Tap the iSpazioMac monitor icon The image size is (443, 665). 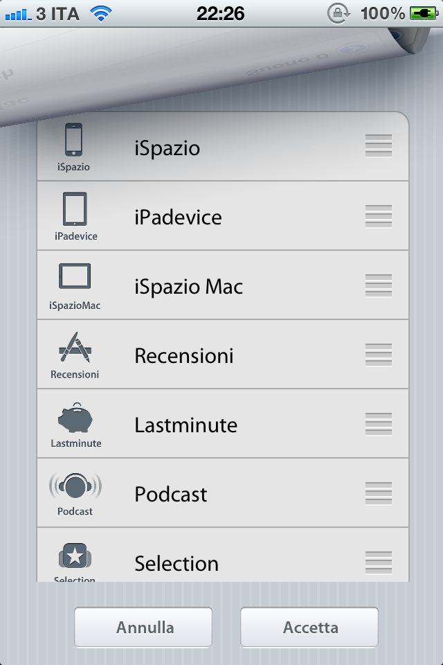click(75, 278)
